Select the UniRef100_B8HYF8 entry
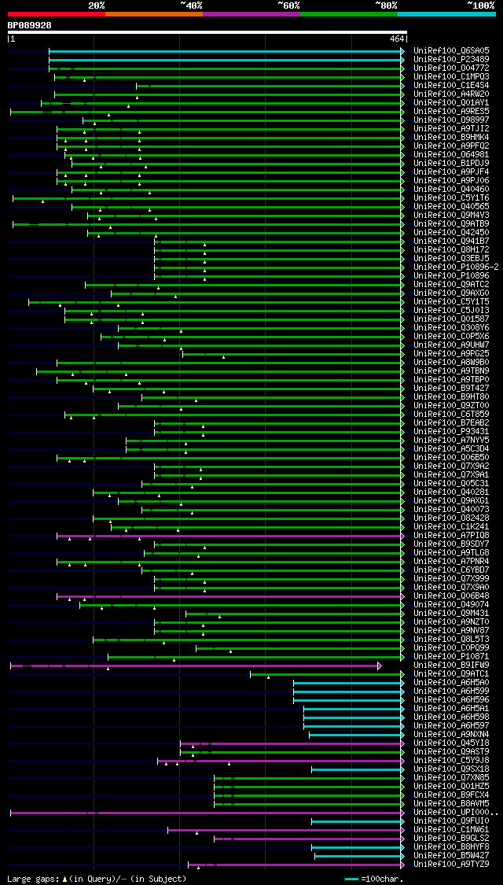The image size is (503, 885). [451, 846]
